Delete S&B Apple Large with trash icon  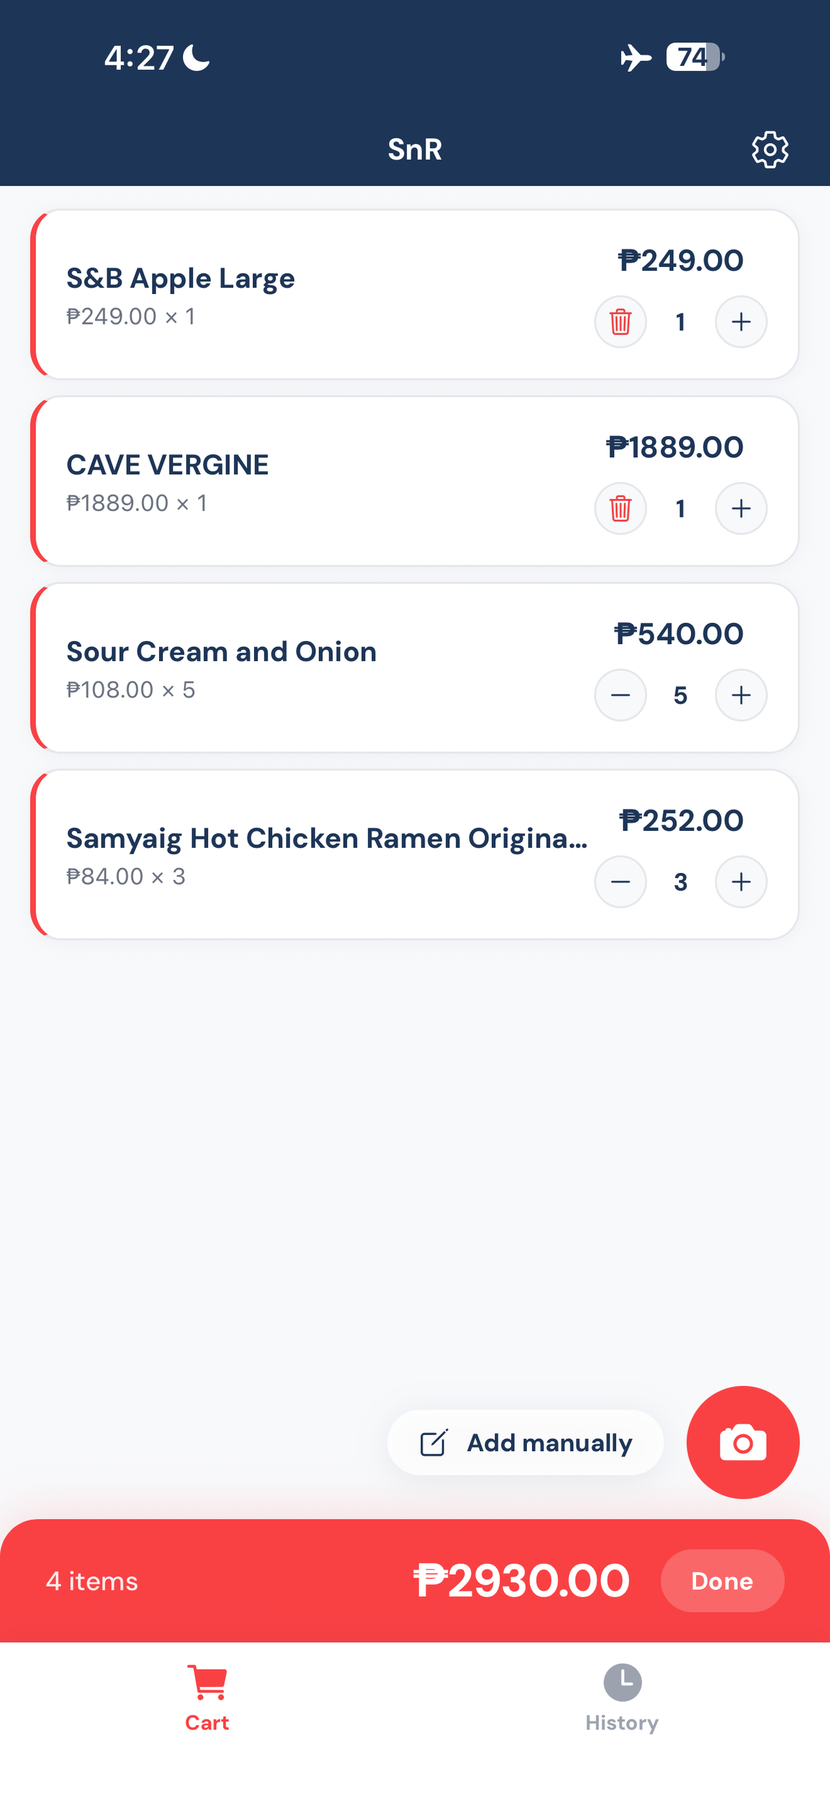coord(619,322)
